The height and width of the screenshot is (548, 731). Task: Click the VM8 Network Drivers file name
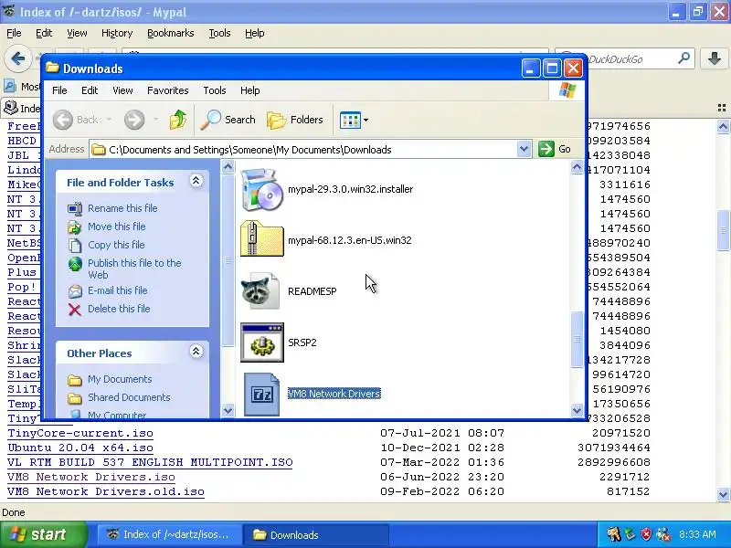[334, 394]
